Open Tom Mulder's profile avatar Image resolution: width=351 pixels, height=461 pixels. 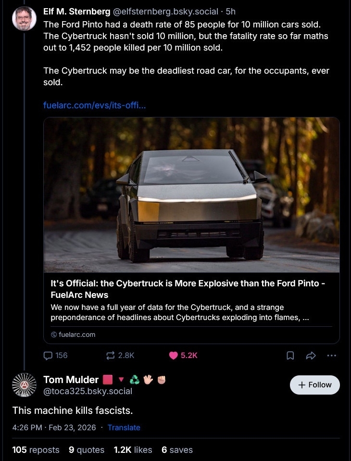click(x=24, y=385)
